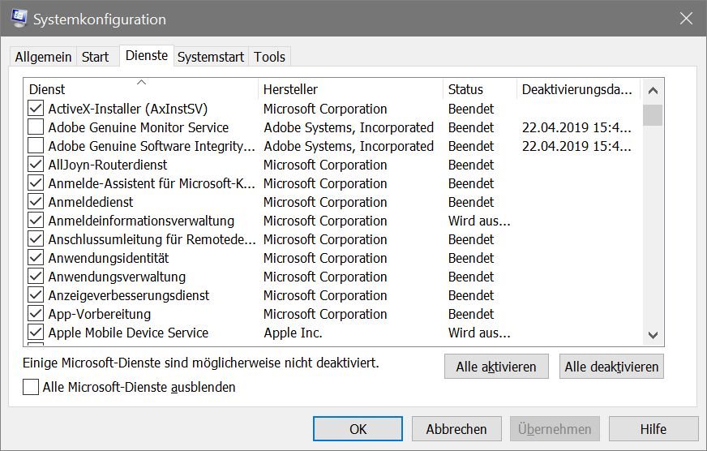The image size is (707, 451).
Task: Click the services list scrollbar thumb
Action: click(653, 115)
